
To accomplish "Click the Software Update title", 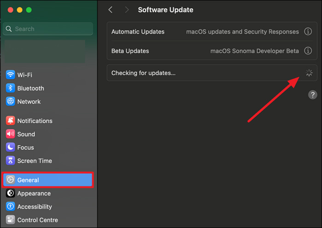I will tap(166, 10).
